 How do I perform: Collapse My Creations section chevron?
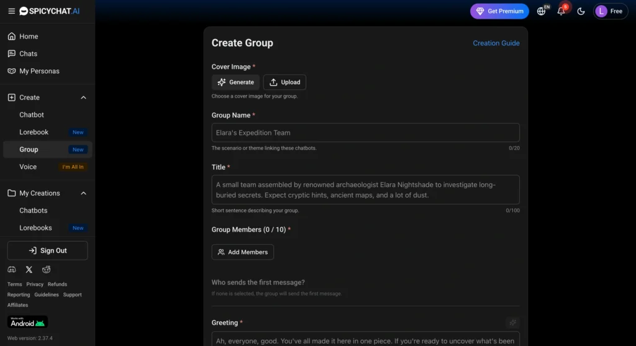(83, 193)
